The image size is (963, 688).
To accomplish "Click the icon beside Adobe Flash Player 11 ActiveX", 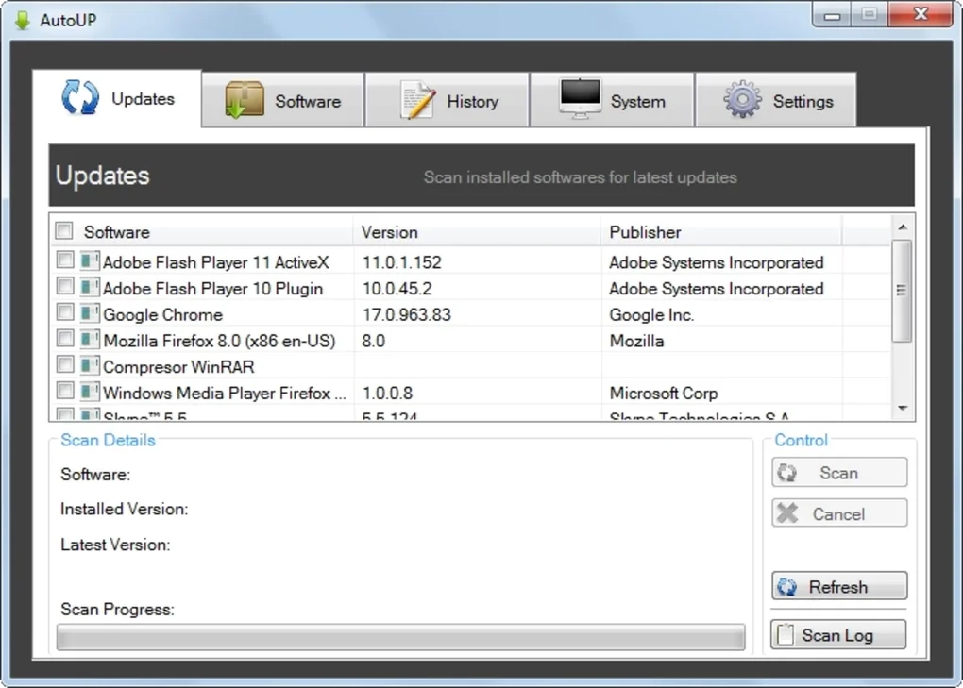I will pos(89,261).
